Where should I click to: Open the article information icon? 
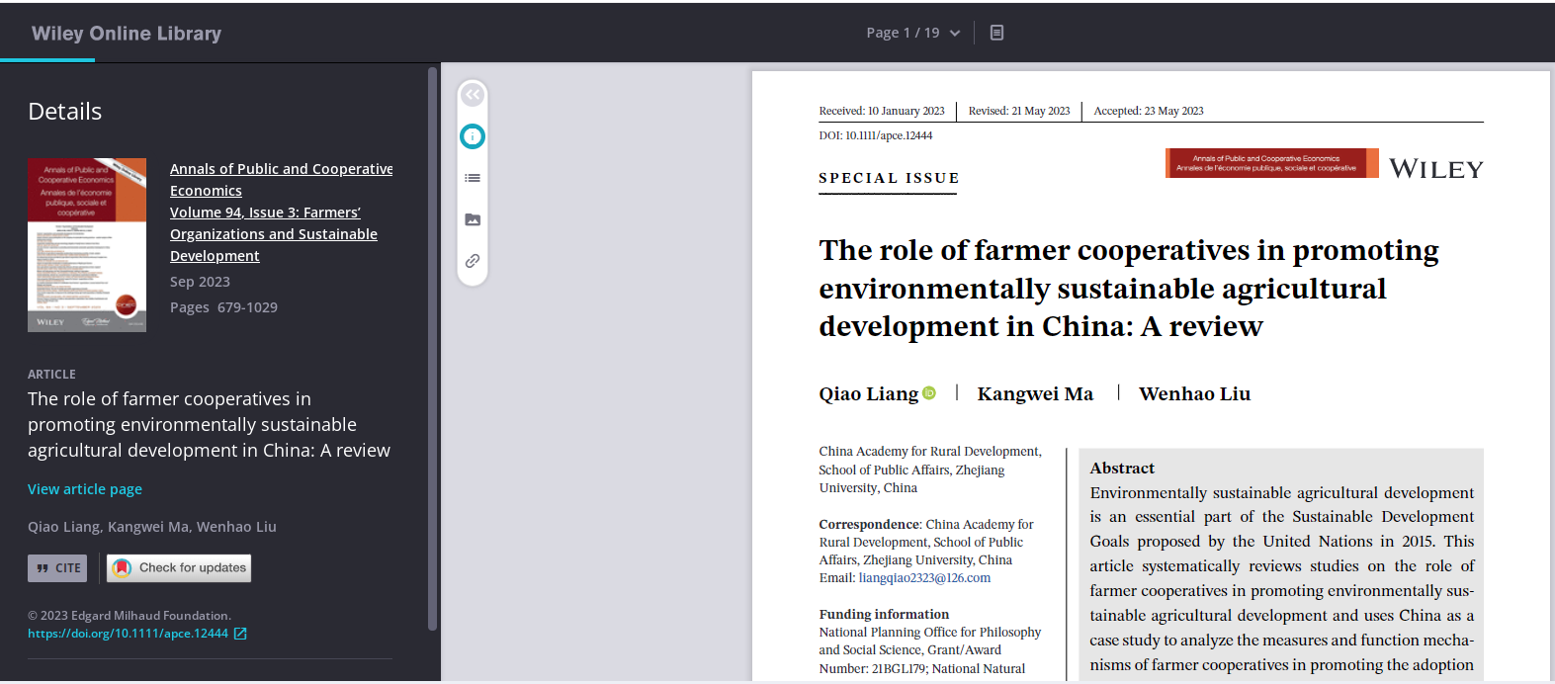pyautogui.click(x=473, y=136)
